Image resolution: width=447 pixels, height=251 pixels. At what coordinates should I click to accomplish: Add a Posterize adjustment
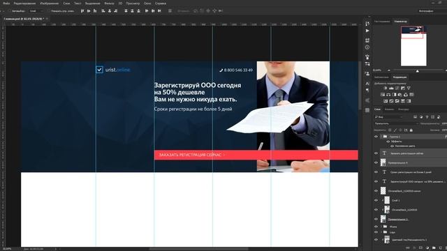[391, 101]
